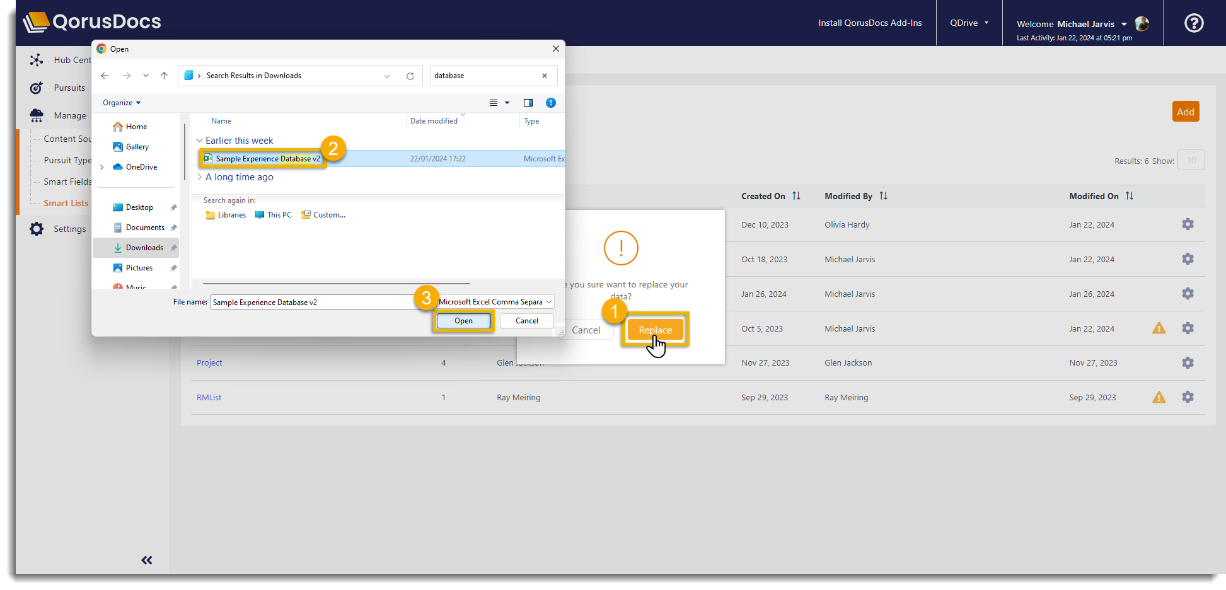Viewport: 1226px width, 590px height.
Task: Click inside the File name input field
Action: (315, 302)
